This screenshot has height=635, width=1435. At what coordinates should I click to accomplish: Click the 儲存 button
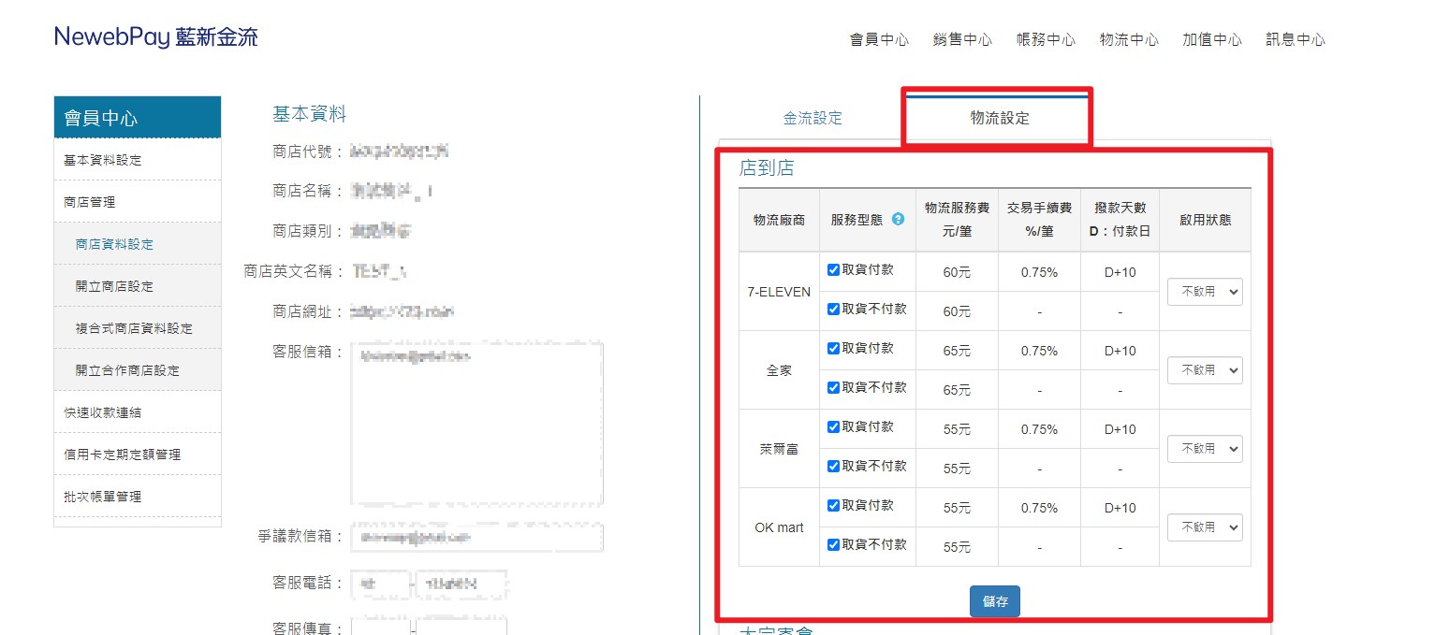(x=995, y=601)
